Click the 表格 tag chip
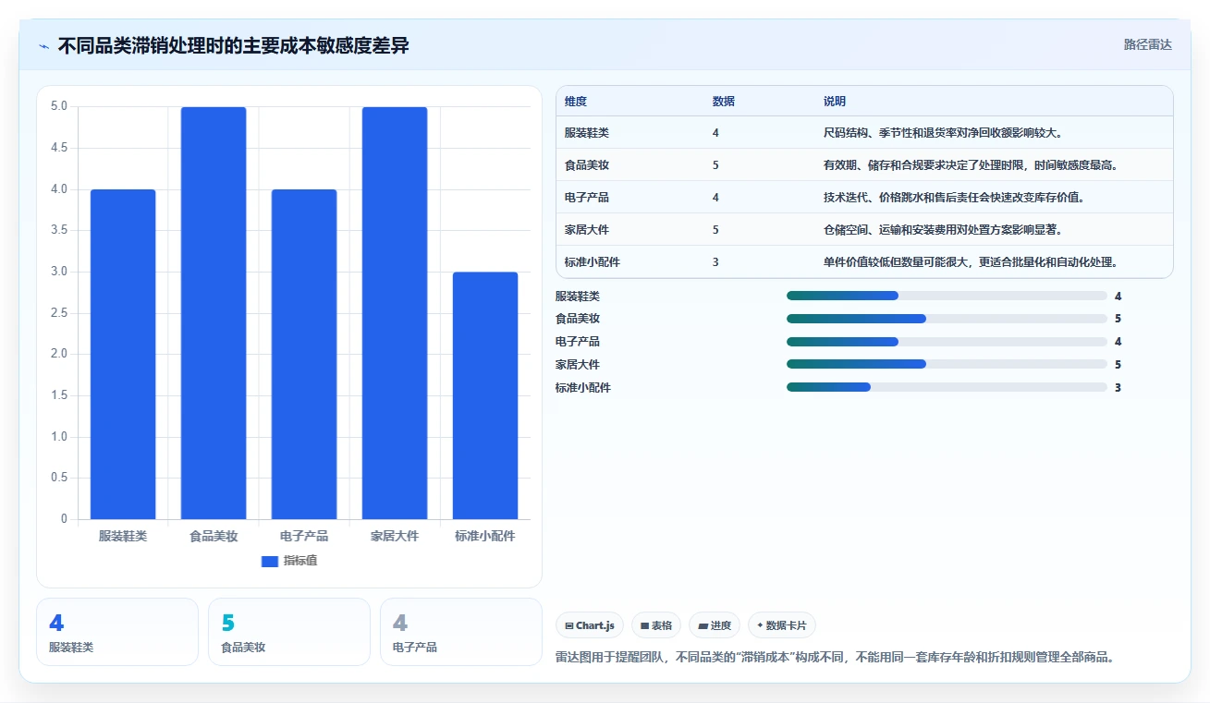Screen dimensions: 1210x703 [x=656, y=625]
